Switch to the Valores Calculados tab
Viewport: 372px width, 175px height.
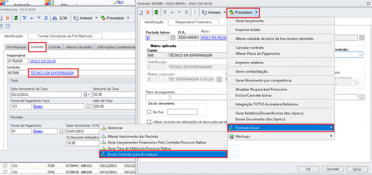(79, 47)
